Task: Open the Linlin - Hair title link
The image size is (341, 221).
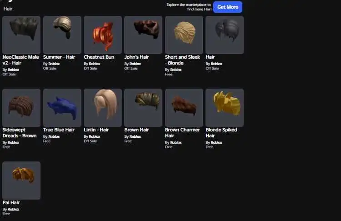Action: (x=96, y=130)
